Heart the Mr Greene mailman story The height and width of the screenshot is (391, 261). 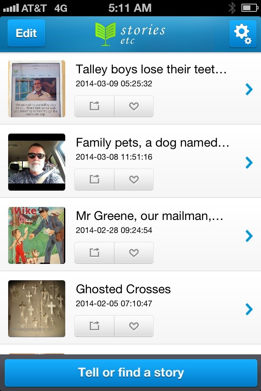tap(134, 253)
